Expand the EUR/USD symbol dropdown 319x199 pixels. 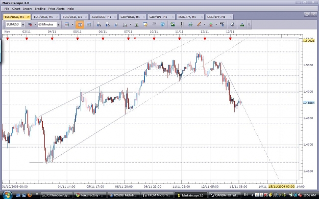[x=23, y=24]
